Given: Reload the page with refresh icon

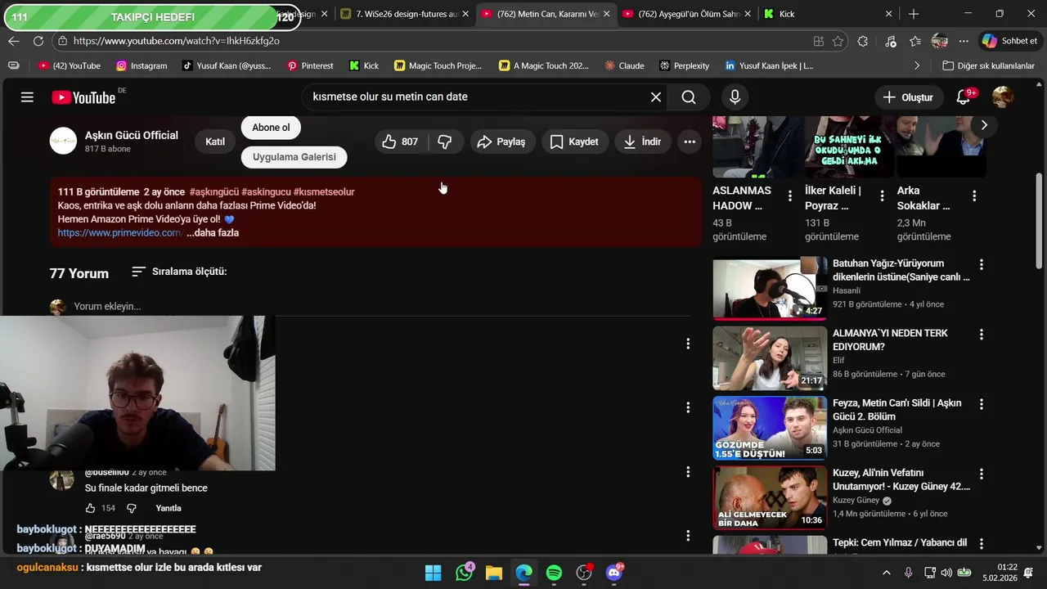Looking at the screenshot, I should pos(38,41).
